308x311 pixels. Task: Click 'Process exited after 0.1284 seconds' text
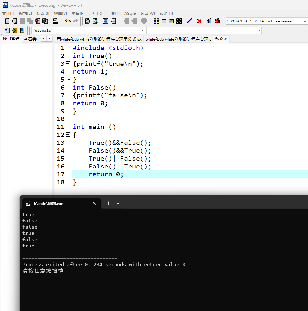coord(74,265)
